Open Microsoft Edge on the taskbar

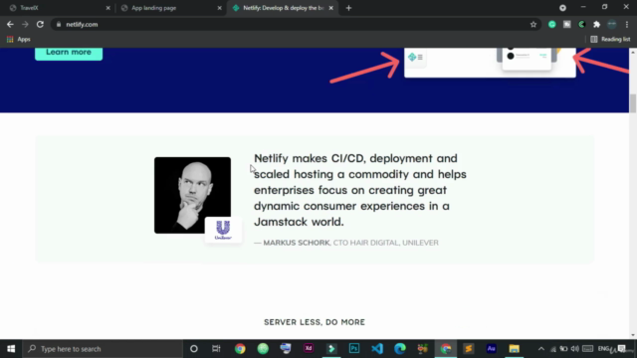(400, 349)
